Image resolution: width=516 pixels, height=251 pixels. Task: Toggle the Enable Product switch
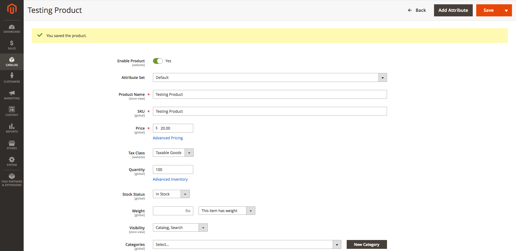tap(158, 61)
